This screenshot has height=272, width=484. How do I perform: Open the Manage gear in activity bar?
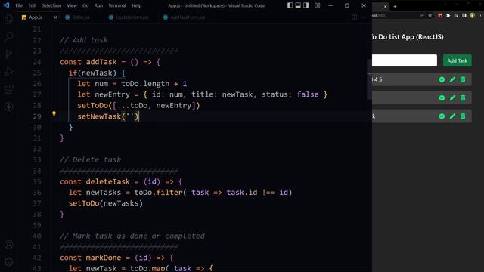point(8,262)
